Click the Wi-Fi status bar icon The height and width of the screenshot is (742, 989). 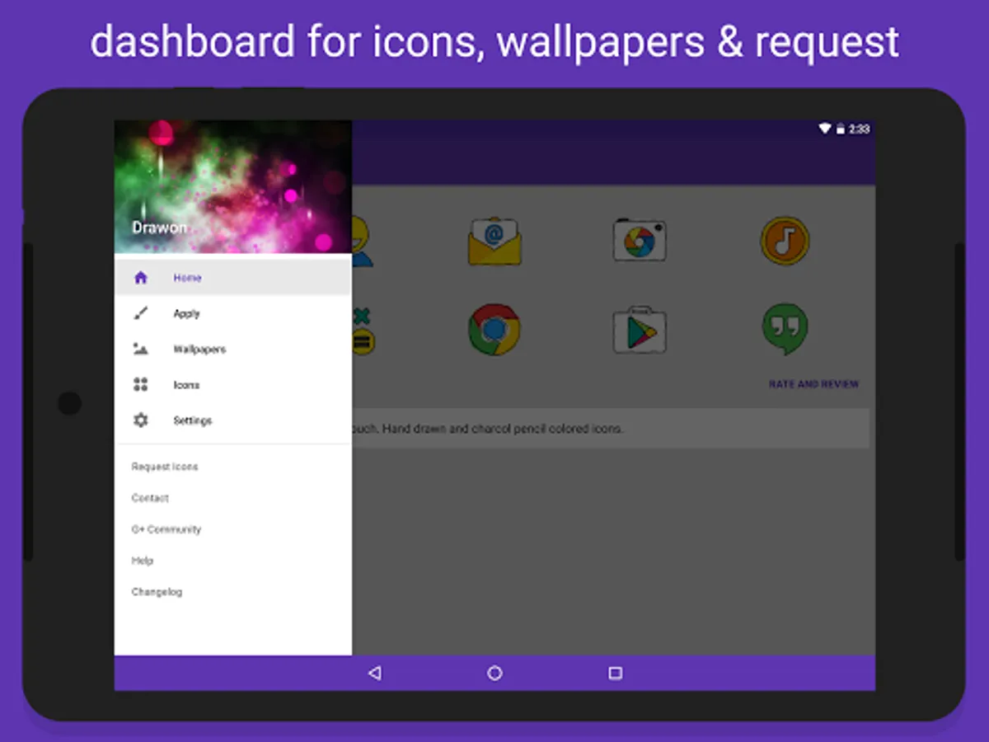pyautogui.click(x=824, y=129)
